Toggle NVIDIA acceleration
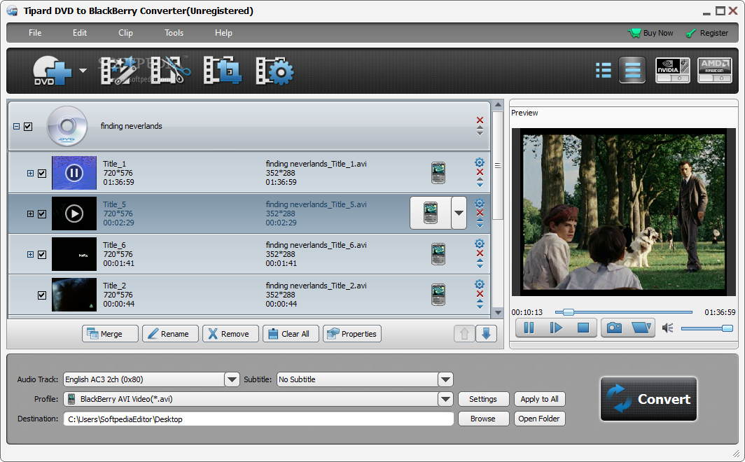Image resolution: width=745 pixels, height=462 pixels. [x=672, y=70]
